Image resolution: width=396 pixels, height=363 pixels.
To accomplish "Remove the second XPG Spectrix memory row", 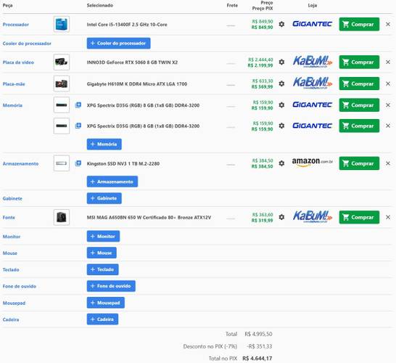I will (x=388, y=126).
